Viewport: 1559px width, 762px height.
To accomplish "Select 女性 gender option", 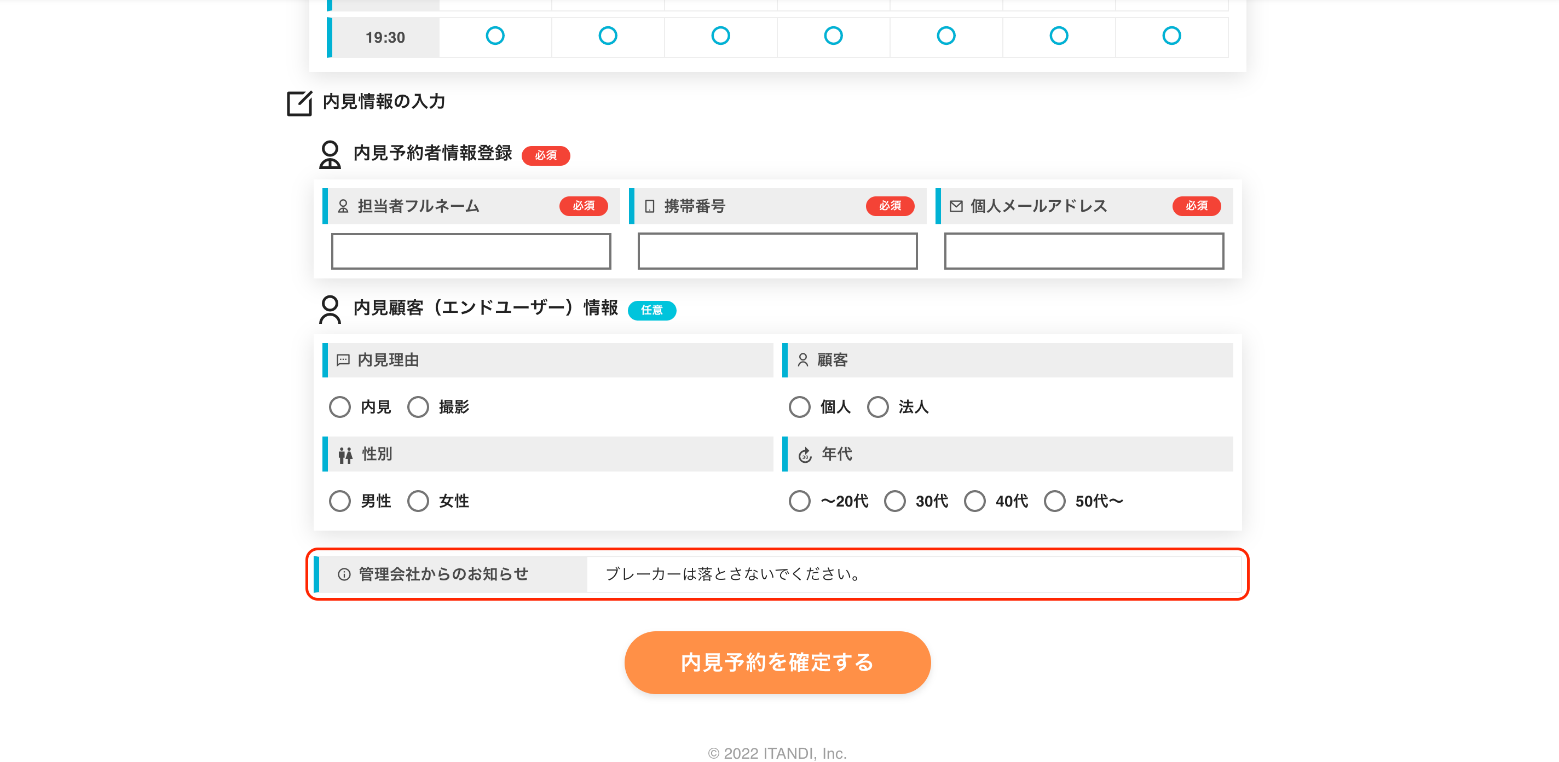I will pyautogui.click(x=418, y=501).
